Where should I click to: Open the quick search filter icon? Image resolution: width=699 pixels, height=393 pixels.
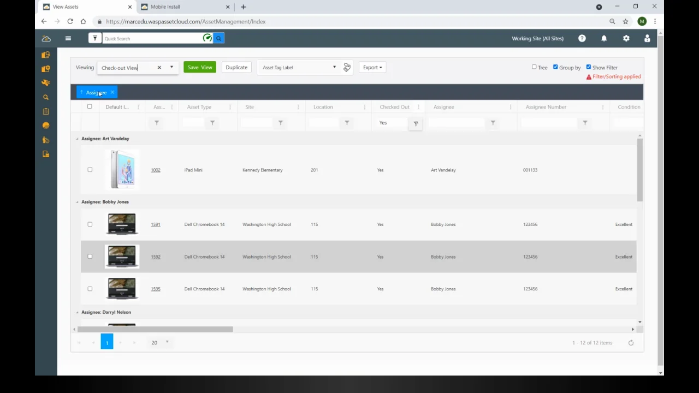95,39
